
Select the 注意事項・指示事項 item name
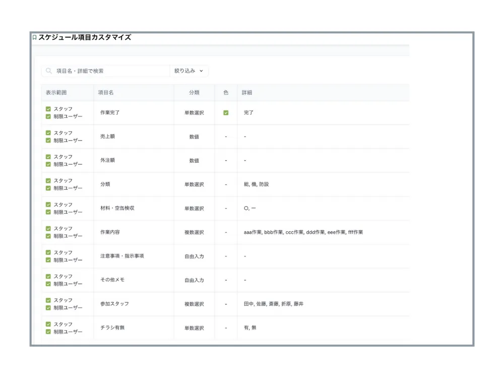[x=122, y=256]
